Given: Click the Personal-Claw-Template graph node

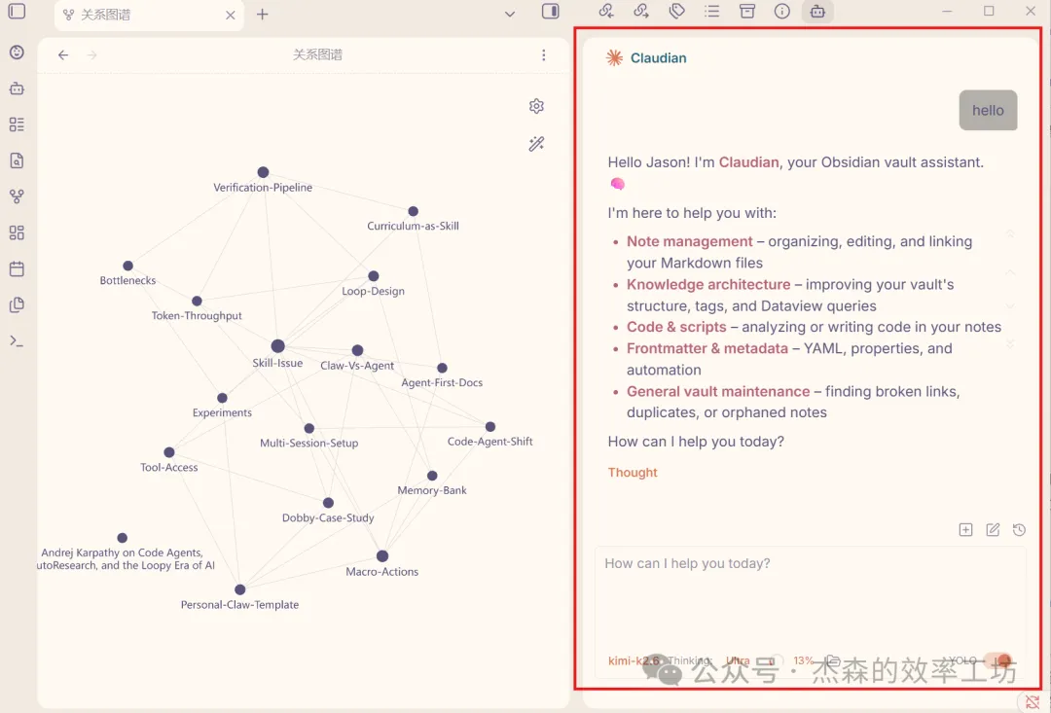Looking at the screenshot, I should (x=240, y=589).
